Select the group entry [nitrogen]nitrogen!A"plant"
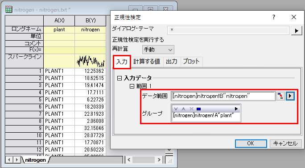The height and width of the screenshot is (168, 305). click(203, 115)
